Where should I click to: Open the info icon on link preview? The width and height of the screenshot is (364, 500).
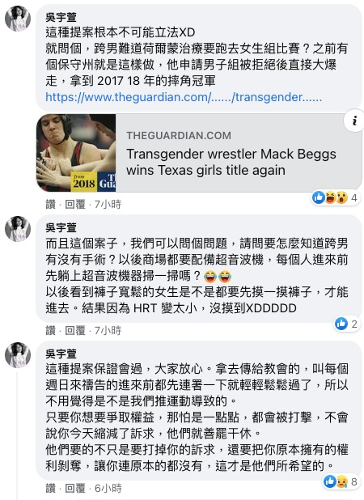(x=354, y=121)
